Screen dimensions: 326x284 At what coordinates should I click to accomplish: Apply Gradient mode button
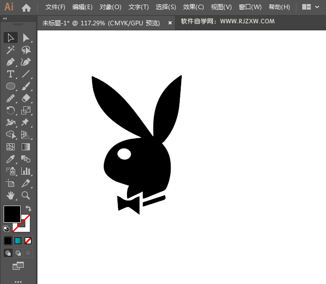tap(18, 241)
